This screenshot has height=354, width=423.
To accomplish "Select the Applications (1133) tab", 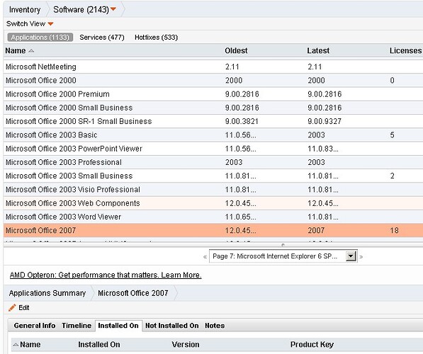I will pos(40,38).
